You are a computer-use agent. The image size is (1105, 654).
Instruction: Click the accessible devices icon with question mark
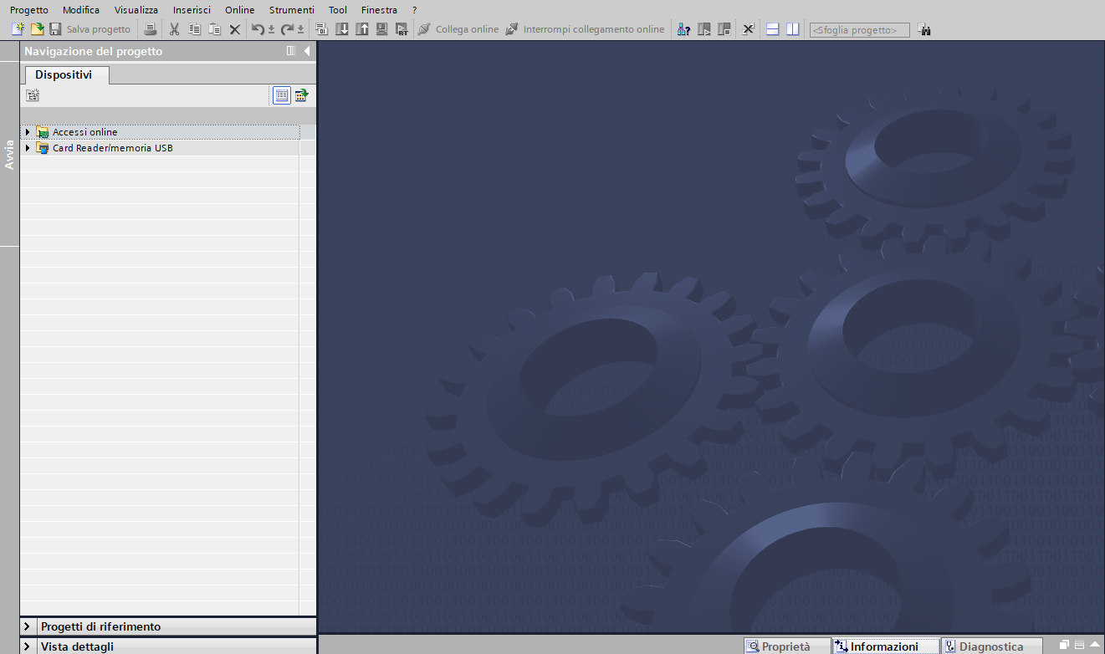[x=683, y=29]
